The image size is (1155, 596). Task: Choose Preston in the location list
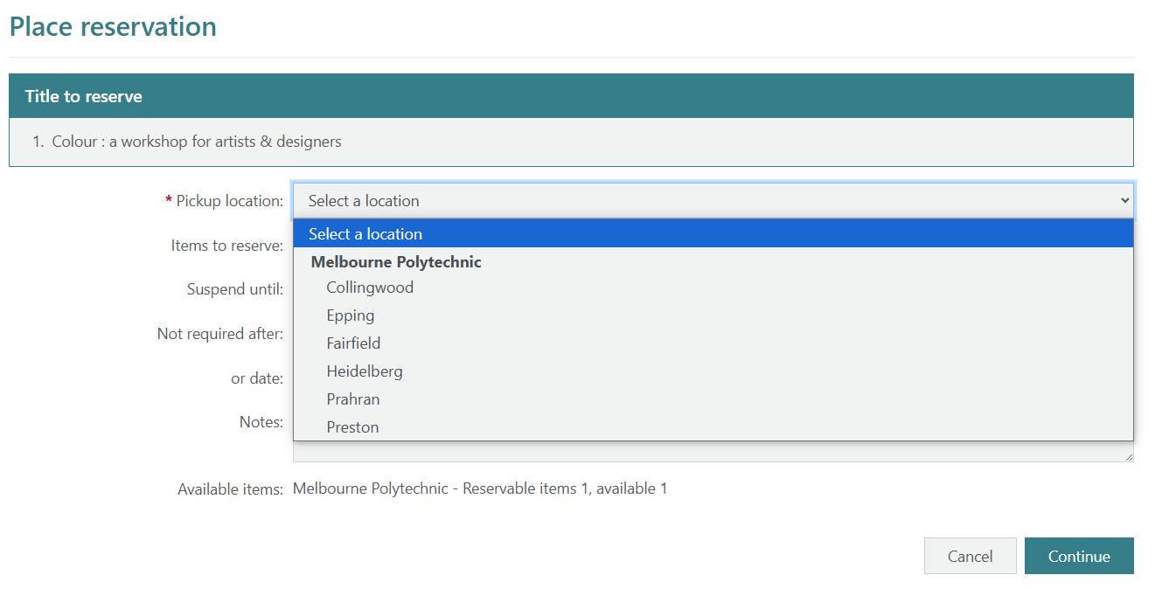352,427
